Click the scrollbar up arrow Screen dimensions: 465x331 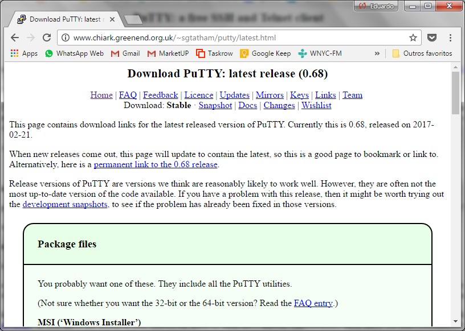[x=455, y=68]
